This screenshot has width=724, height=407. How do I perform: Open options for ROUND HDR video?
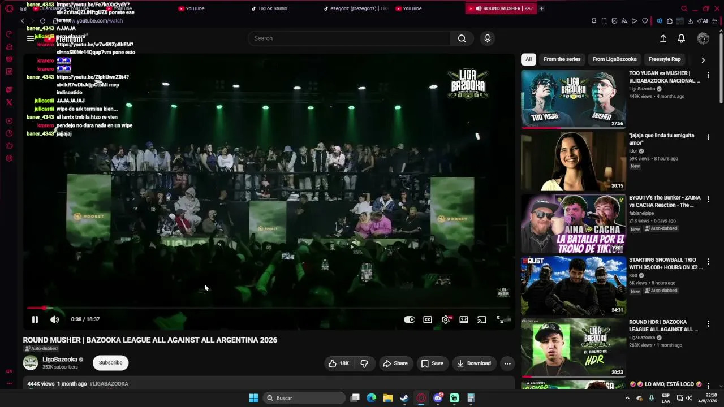708,324
